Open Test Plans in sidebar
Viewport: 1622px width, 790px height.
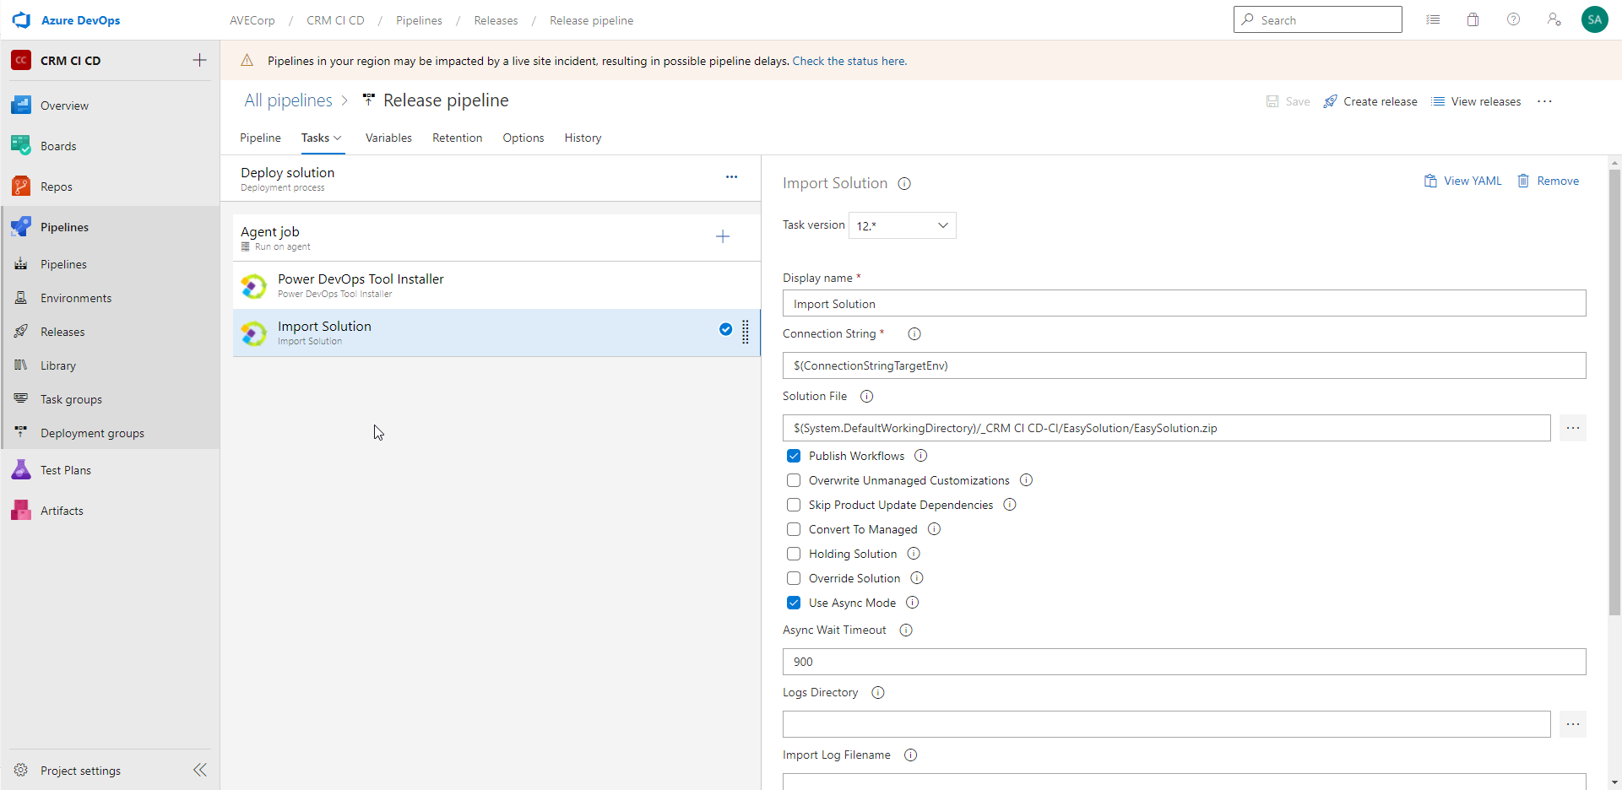(65, 470)
